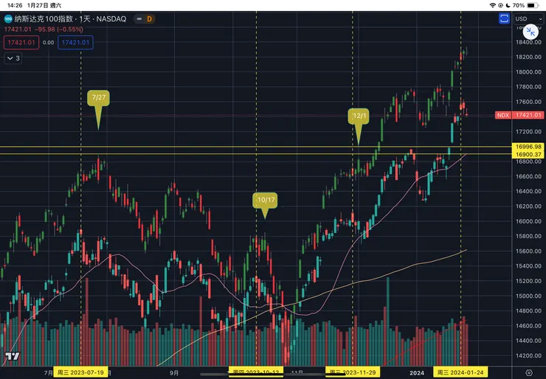Click the 7月 label on time axis
The image size is (546, 379).
(49, 373)
